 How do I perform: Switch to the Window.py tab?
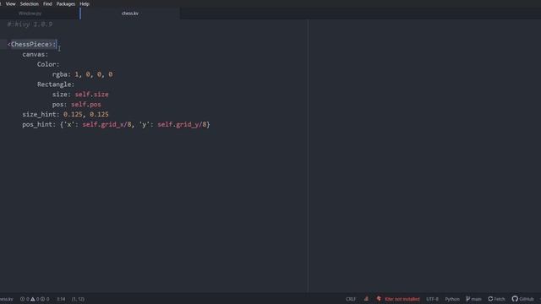tap(30, 14)
